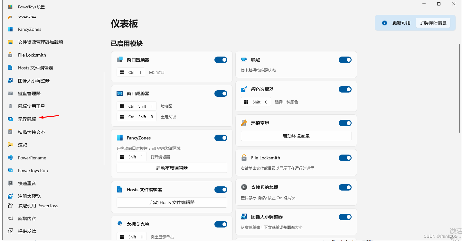The image size is (462, 241).
Task: Click the 重定父级 Ctrl Shift R shortcut
Action: tap(137, 117)
